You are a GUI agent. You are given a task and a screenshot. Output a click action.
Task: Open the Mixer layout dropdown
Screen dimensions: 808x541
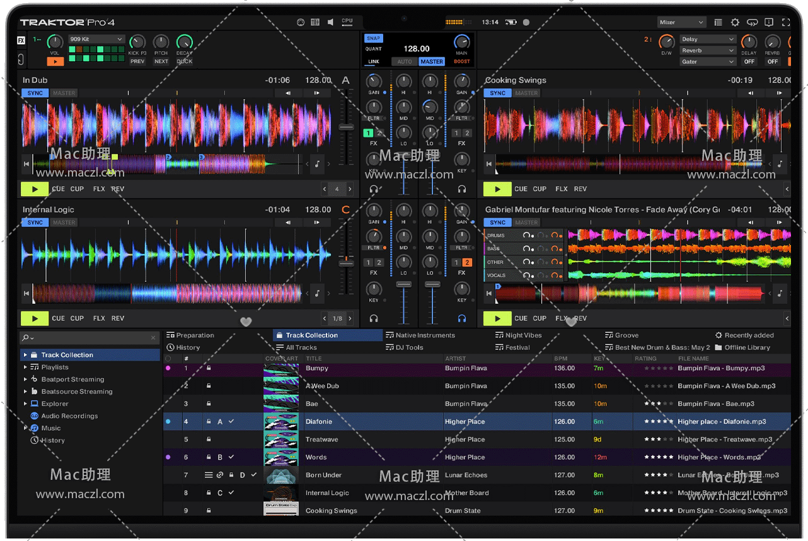[681, 22]
